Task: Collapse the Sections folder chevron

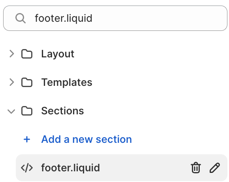Action: coord(11,111)
